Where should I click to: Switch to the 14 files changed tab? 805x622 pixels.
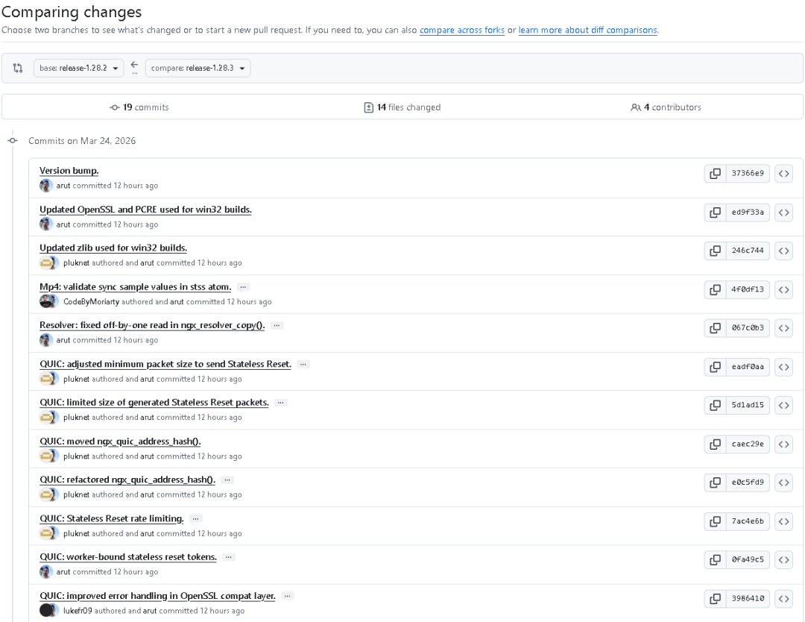click(x=402, y=107)
